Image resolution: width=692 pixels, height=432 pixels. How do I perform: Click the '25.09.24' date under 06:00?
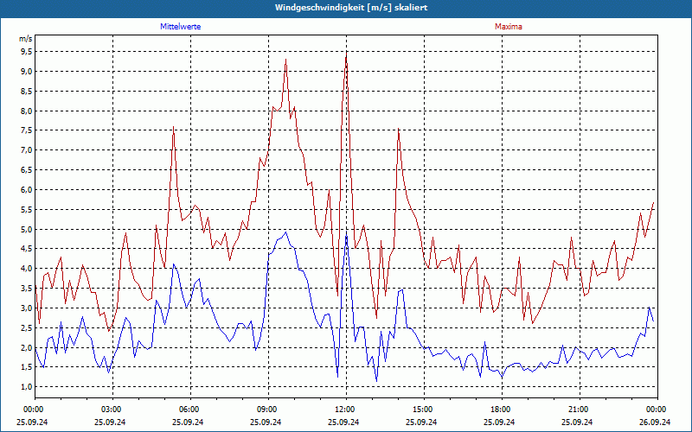(188, 422)
